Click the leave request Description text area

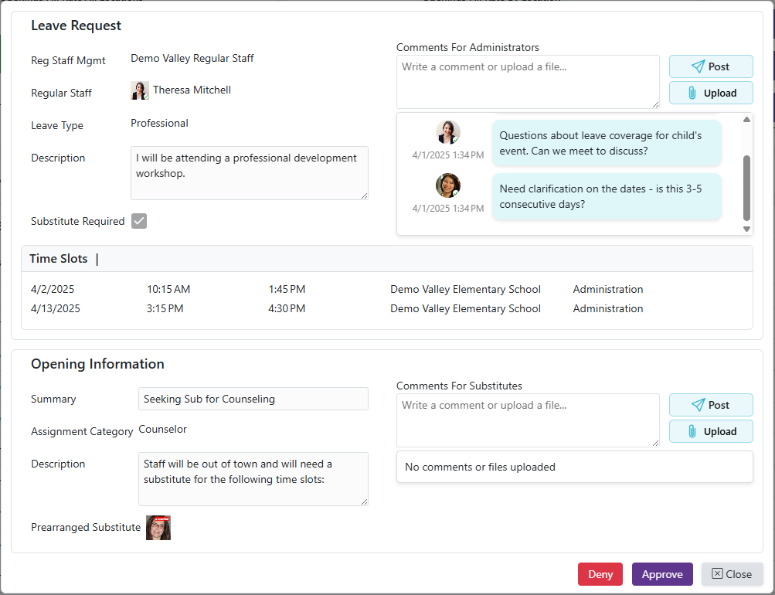click(249, 173)
